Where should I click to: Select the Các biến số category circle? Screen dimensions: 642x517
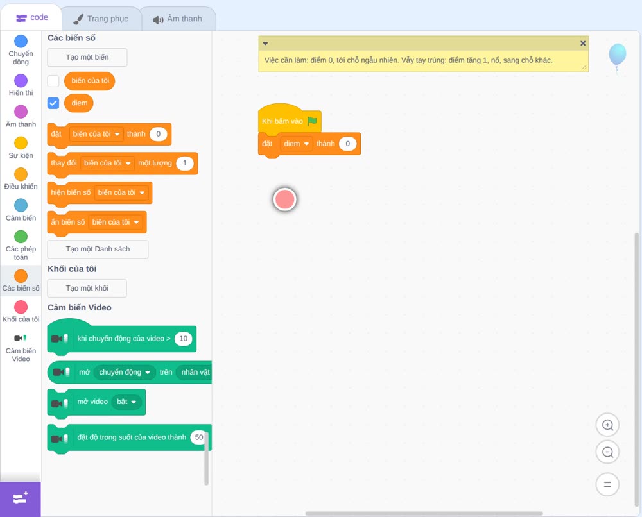coord(21,276)
